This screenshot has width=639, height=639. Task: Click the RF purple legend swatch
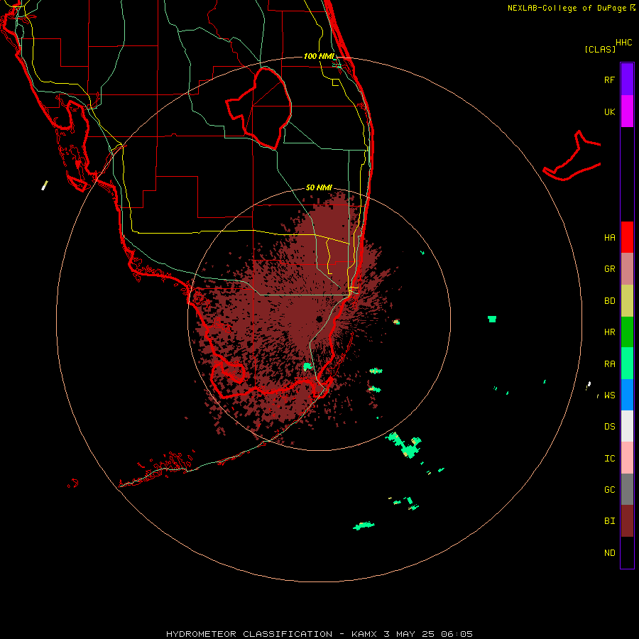coord(627,79)
